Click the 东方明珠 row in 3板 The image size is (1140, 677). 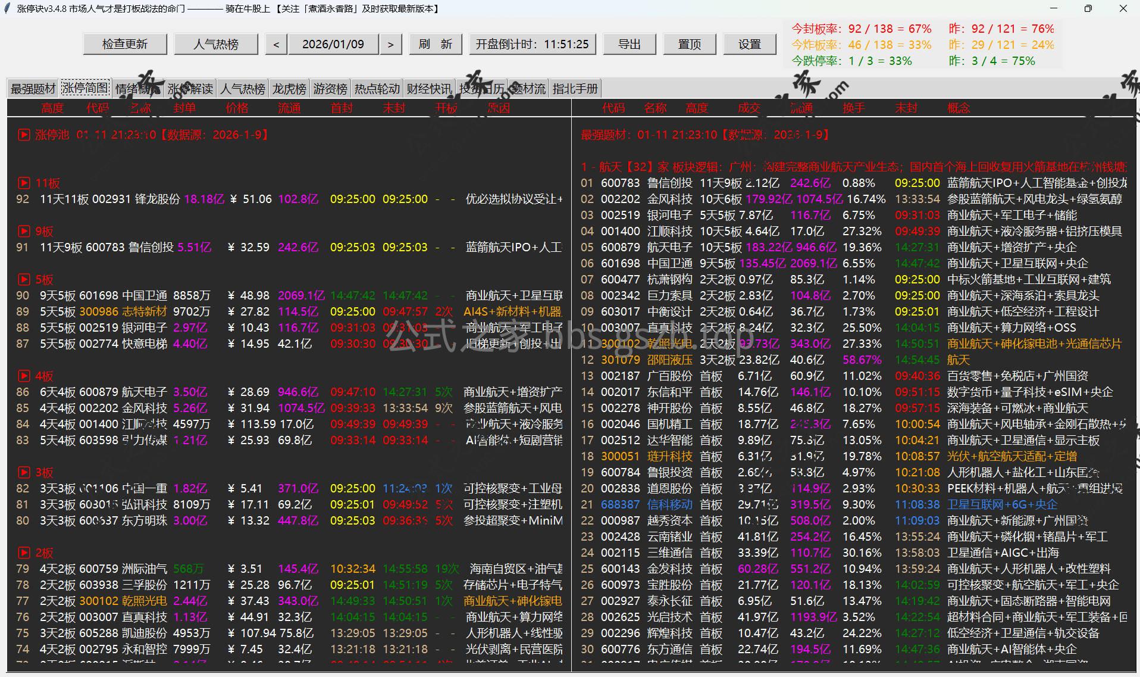(x=289, y=520)
